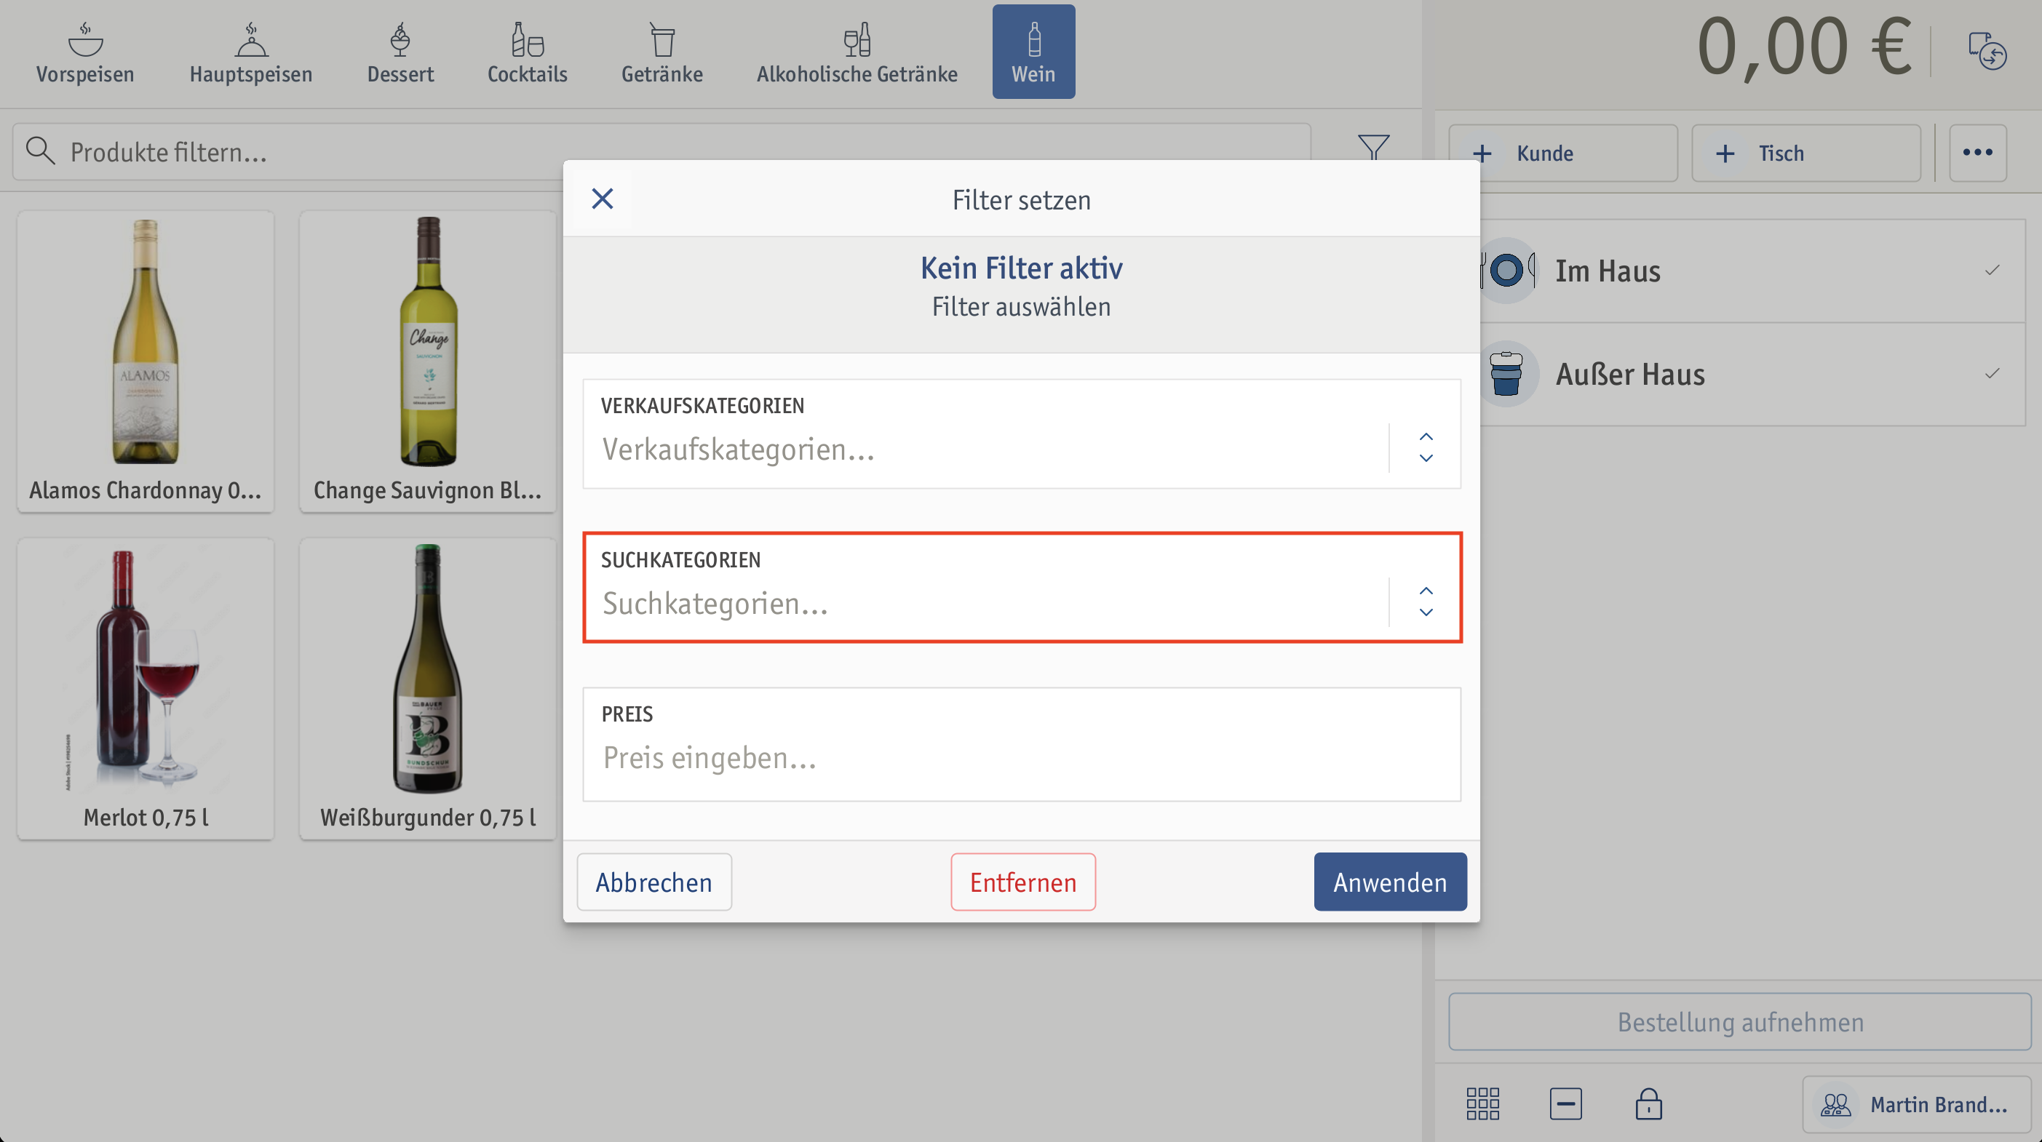This screenshot has height=1142, width=2042.
Task: Click the grid view icon at bottom
Action: 1482,1103
